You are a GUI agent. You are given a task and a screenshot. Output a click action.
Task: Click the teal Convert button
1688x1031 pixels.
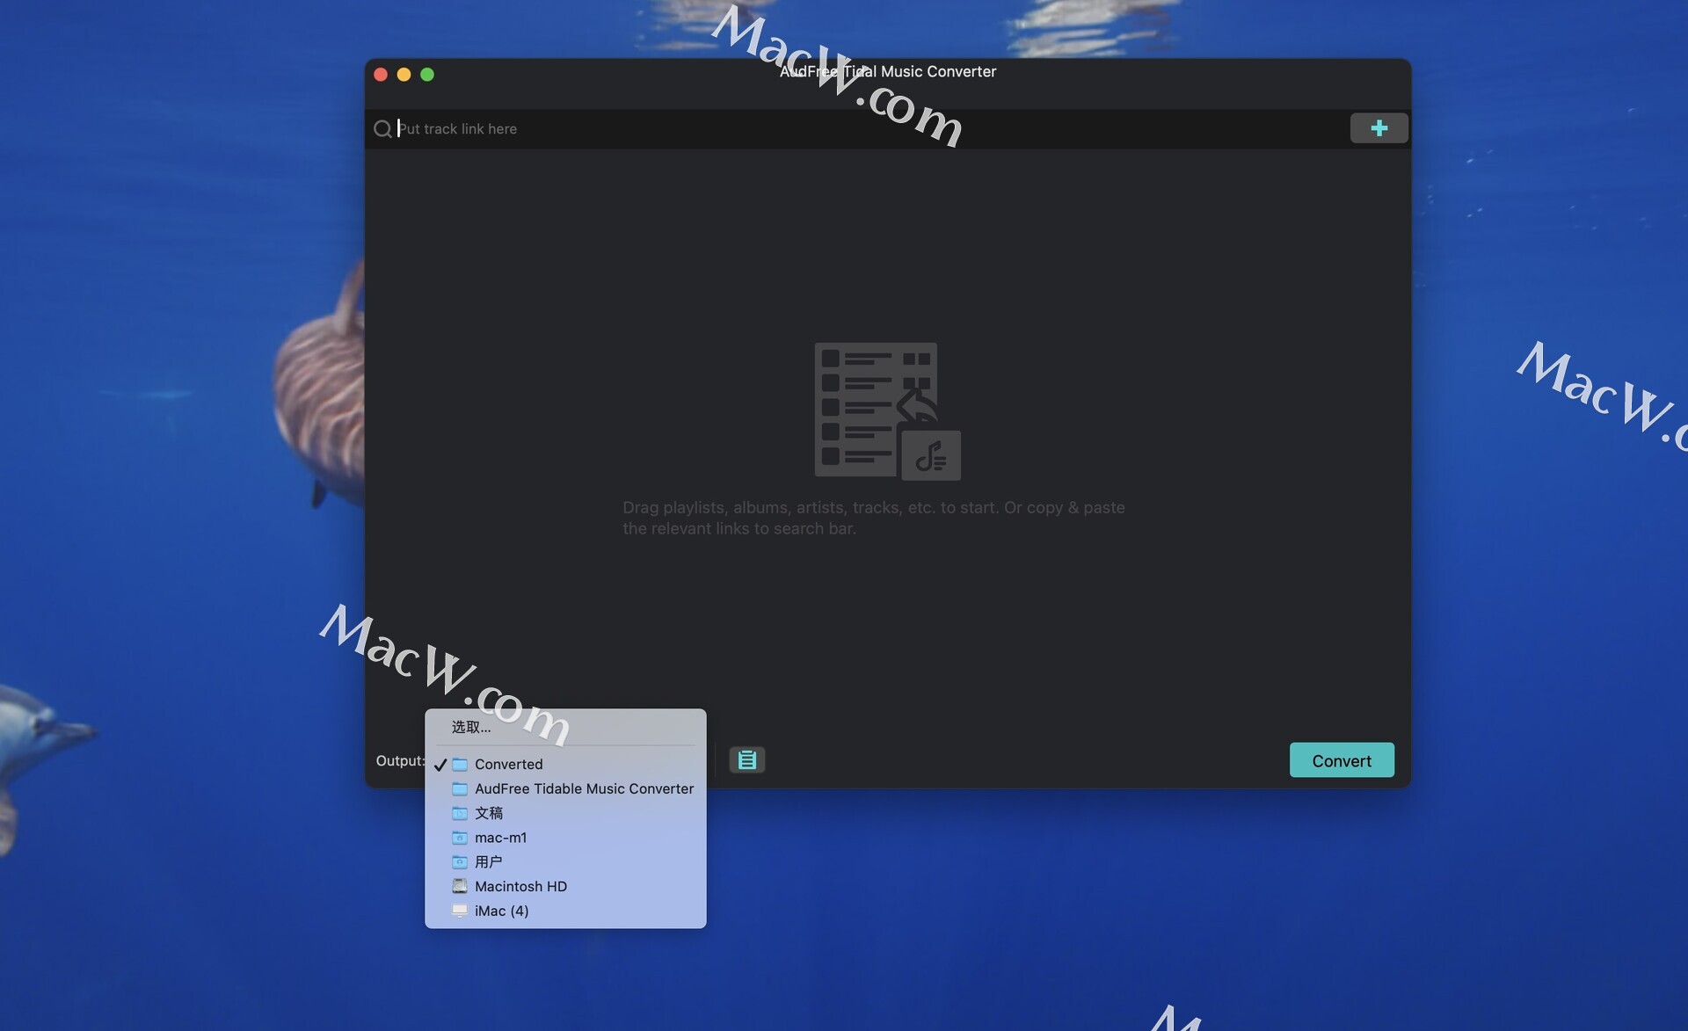tap(1341, 761)
